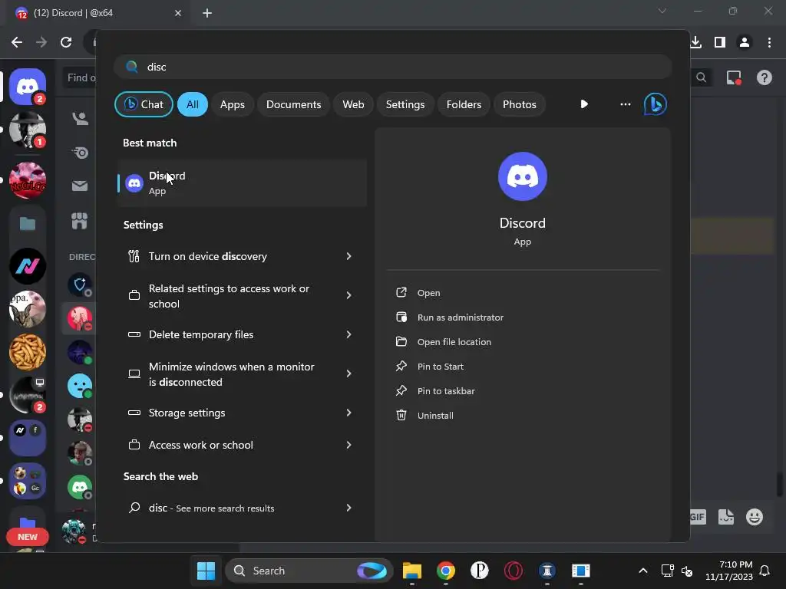Open the three-dot options menu in search
Image resolution: width=786 pixels, height=589 pixels.
coord(625,104)
